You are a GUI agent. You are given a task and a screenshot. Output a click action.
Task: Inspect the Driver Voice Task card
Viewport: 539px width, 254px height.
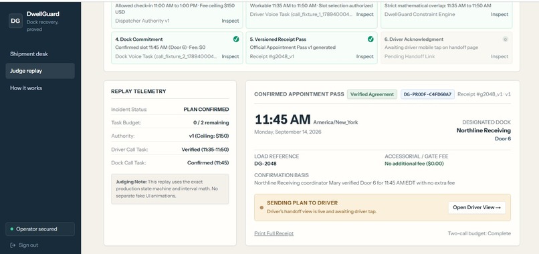click(x=364, y=15)
